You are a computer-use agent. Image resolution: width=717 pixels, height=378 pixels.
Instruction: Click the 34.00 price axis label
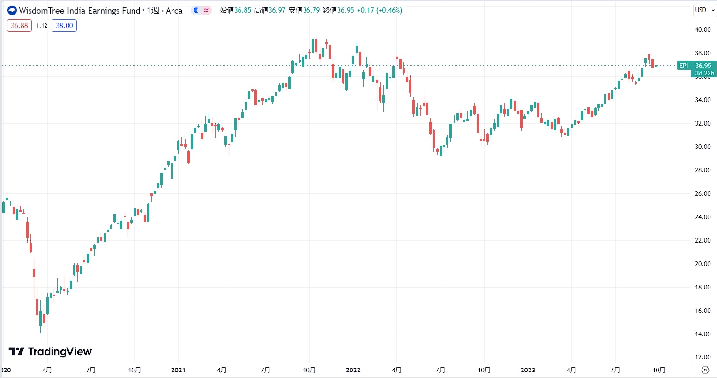click(x=703, y=100)
